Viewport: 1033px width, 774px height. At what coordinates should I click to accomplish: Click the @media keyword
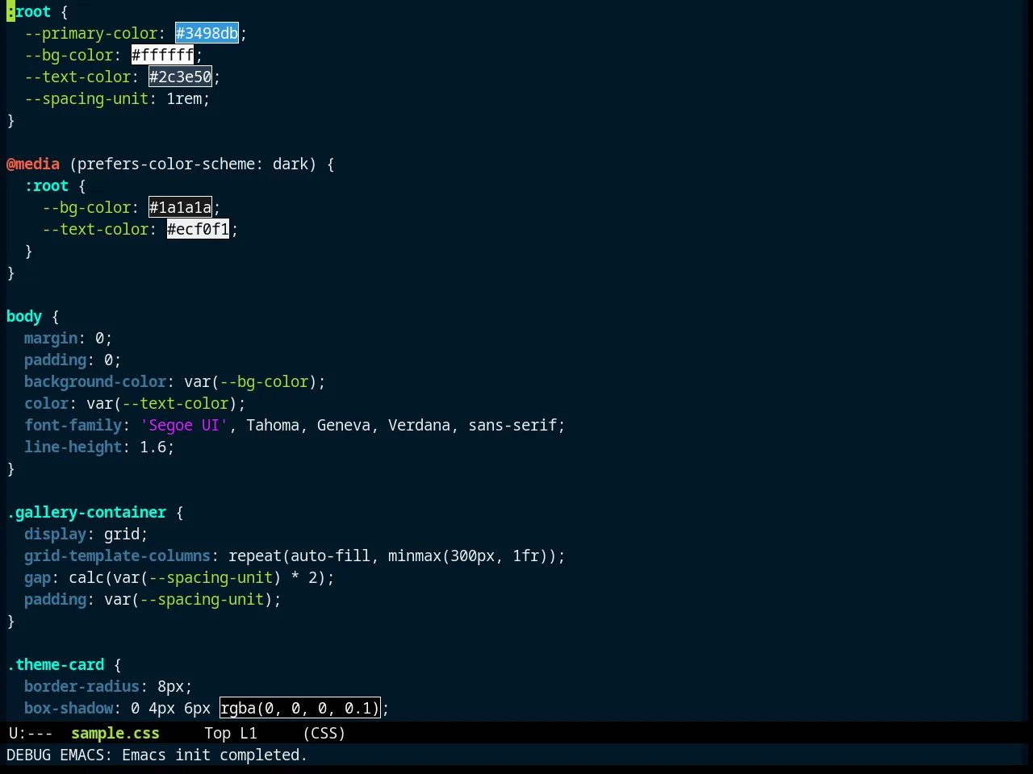33,164
